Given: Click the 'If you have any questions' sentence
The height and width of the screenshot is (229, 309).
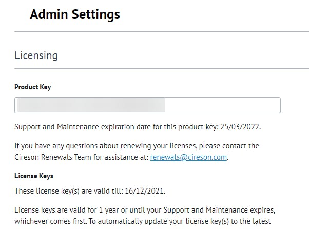Looking at the screenshot, I should point(77,146).
